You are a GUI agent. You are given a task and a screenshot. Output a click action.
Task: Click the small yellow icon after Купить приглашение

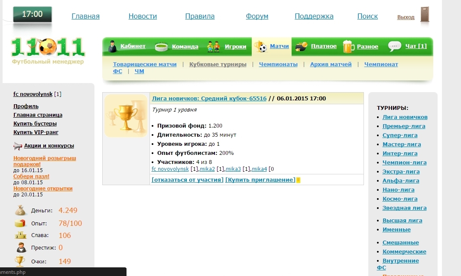298,180
